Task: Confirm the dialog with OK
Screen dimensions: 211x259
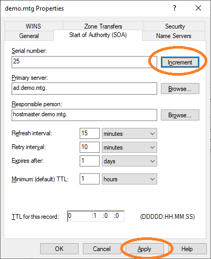Action: 59,249
